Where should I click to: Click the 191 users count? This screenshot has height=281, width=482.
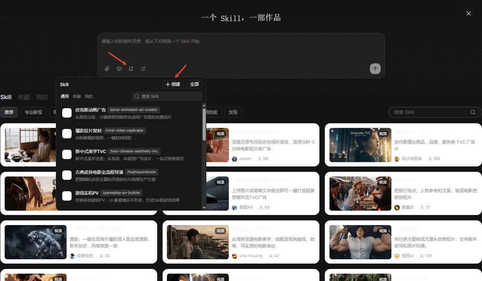263,159
